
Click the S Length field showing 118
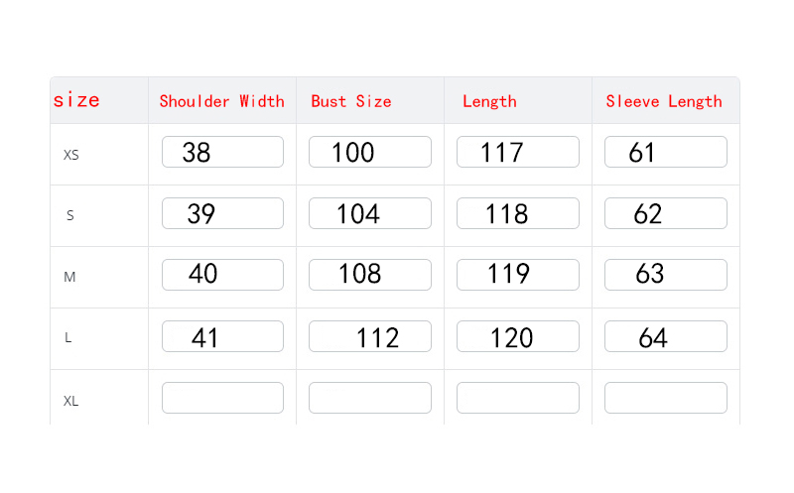[x=518, y=213]
